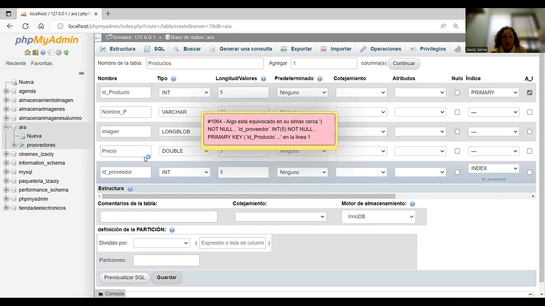Viewport: 545px width, 306px height.
Task: Toggle Nulo checkbox for Nombre_P row
Action: pyautogui.click(x=457, y=112)
